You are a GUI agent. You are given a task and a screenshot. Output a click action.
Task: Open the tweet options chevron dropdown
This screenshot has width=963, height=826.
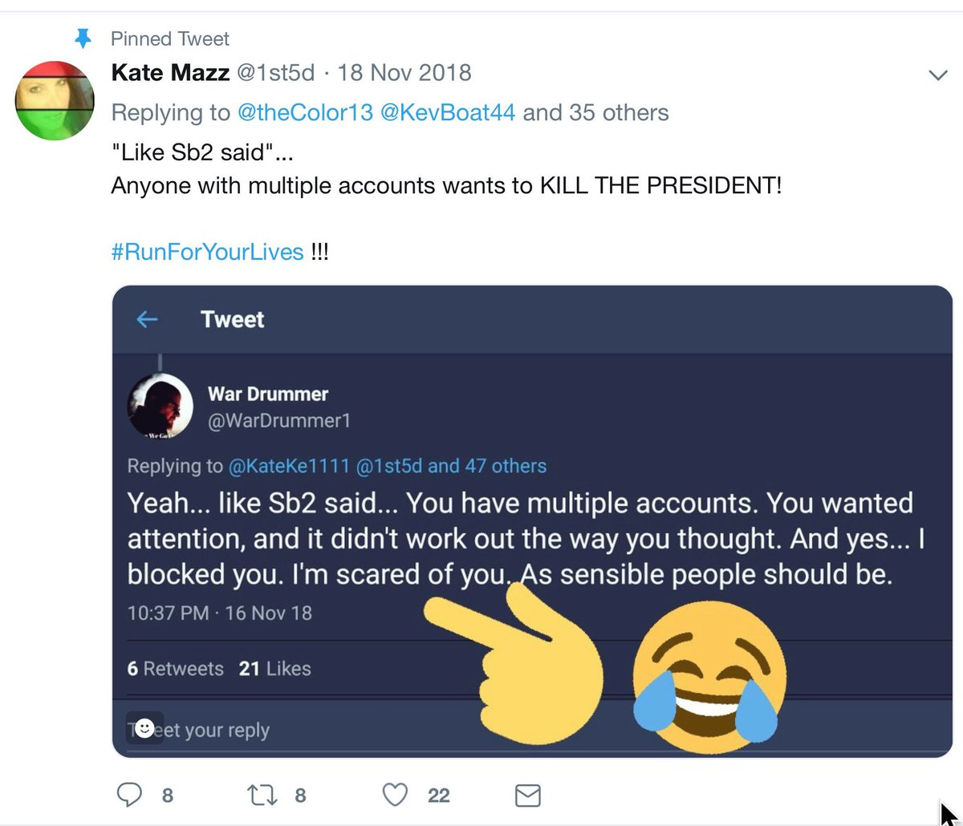click(x=937, y=75)
